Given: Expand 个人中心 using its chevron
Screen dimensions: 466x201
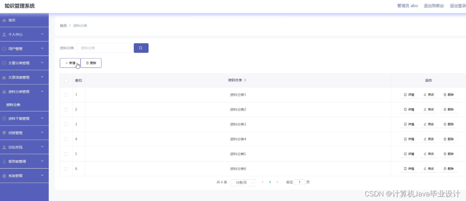Looking at the screenshot, I should 42,34.
